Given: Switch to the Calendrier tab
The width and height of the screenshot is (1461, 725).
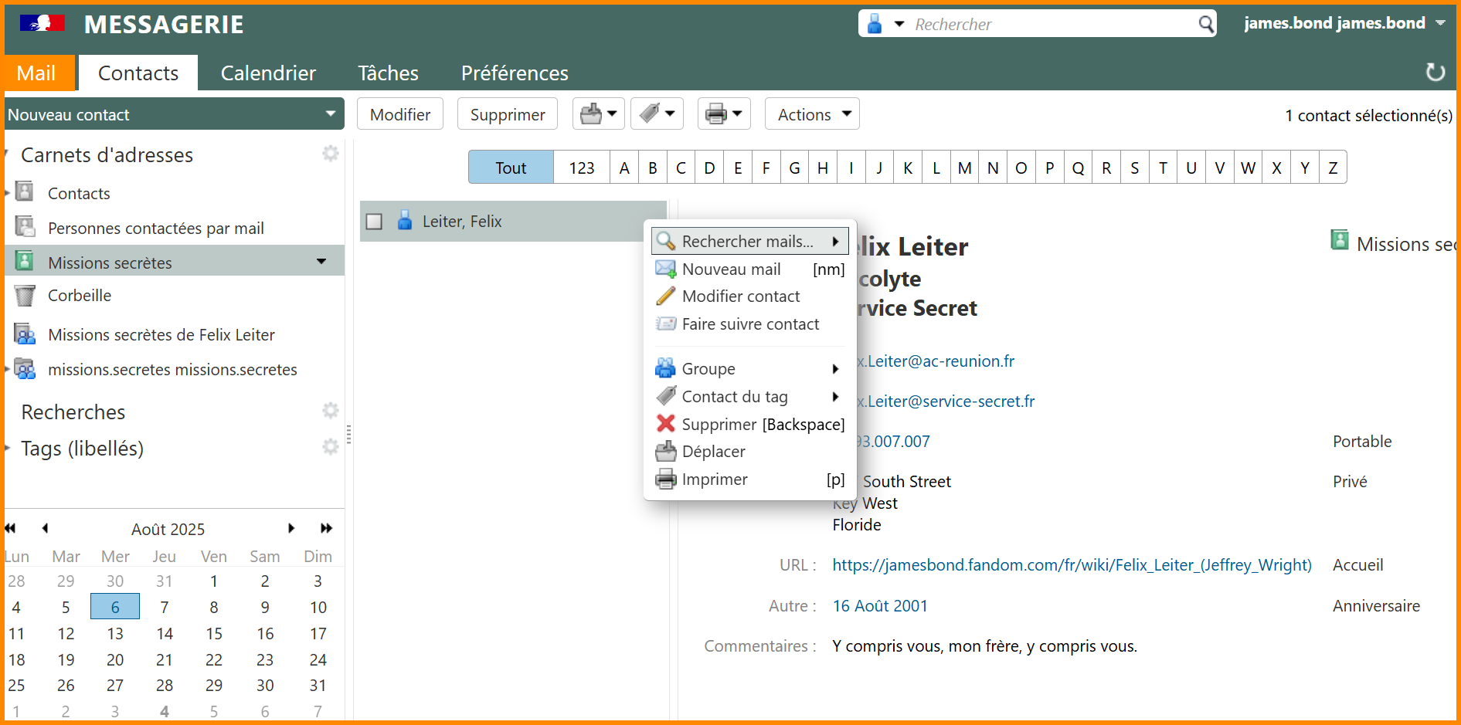Looking at the screenshot, I should [x=268, y=73].
